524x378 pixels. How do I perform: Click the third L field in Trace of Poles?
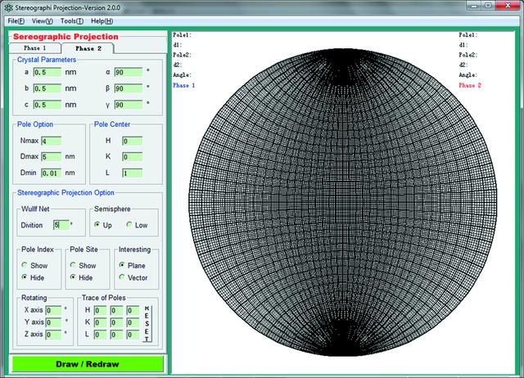pos(133,335)
